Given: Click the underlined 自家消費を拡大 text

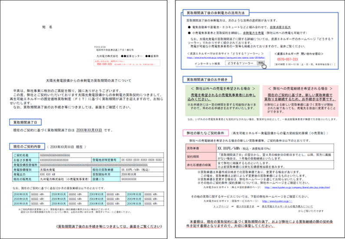Looking at the screenshot, I should coord(280,27).
